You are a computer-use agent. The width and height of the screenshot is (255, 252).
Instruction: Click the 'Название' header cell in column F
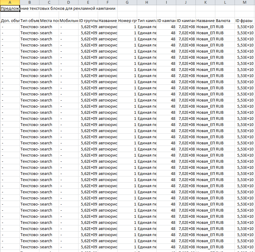107,21
